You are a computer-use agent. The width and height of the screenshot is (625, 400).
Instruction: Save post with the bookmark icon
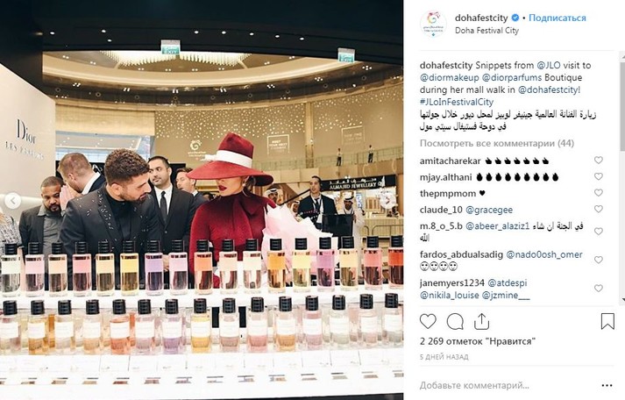point(607,321)
